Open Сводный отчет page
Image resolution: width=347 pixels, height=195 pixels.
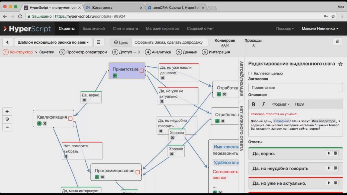click(200, 28)
